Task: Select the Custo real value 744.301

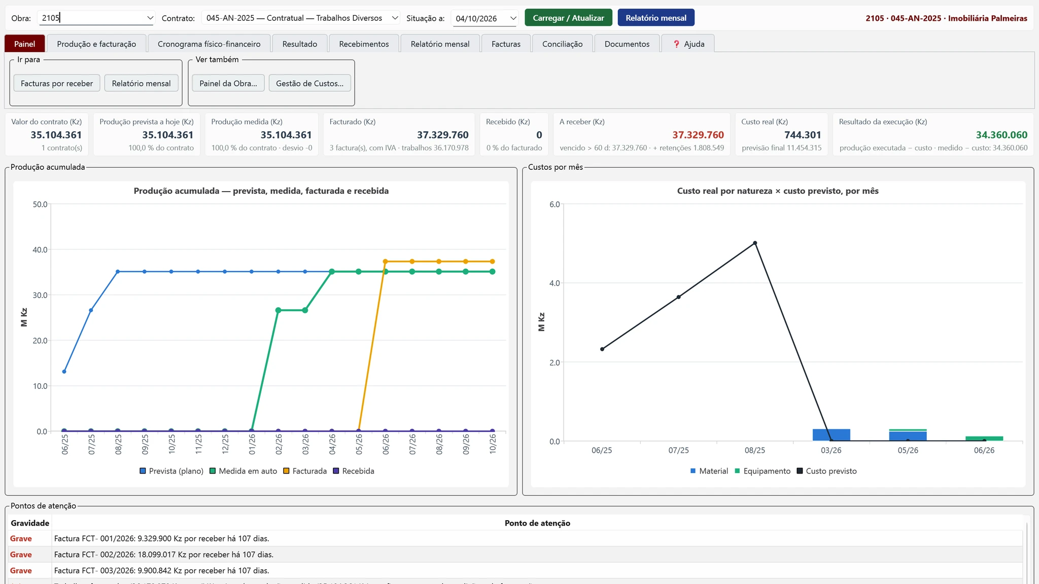Action: point(803,135)
